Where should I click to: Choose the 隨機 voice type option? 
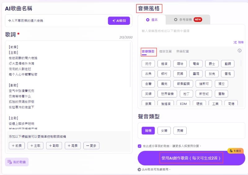(148, 131)
